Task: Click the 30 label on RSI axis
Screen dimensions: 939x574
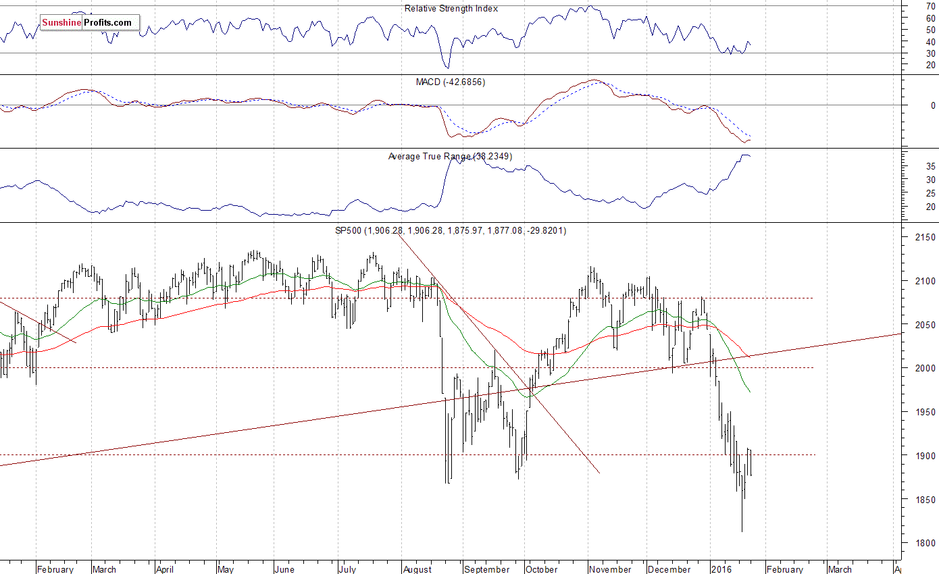Action: click(x=930, y=53)
